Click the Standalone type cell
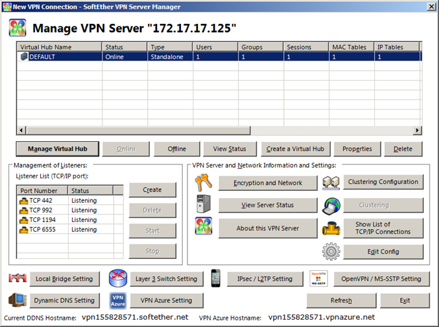This screenshot has height=327, width=439. (167, 57)
